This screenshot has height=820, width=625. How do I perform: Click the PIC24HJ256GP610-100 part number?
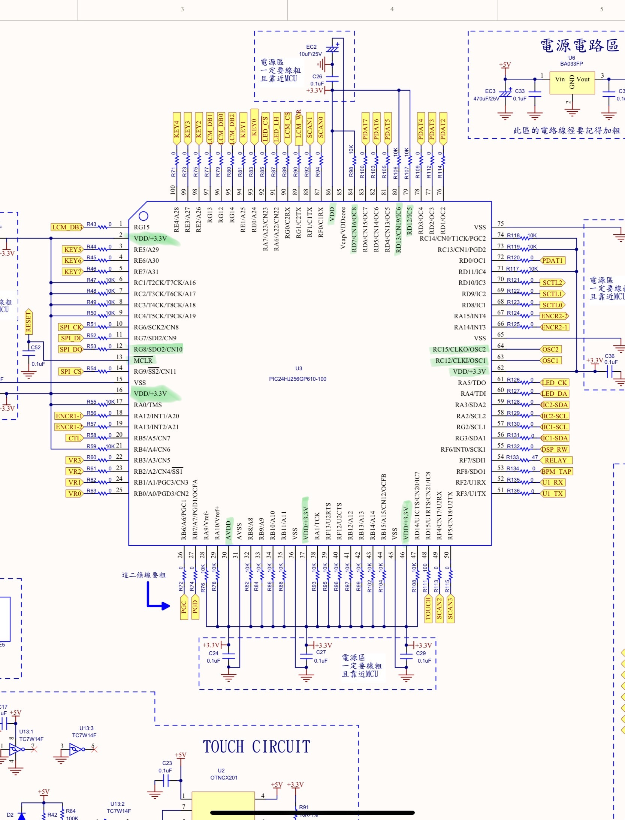(298, 379)
